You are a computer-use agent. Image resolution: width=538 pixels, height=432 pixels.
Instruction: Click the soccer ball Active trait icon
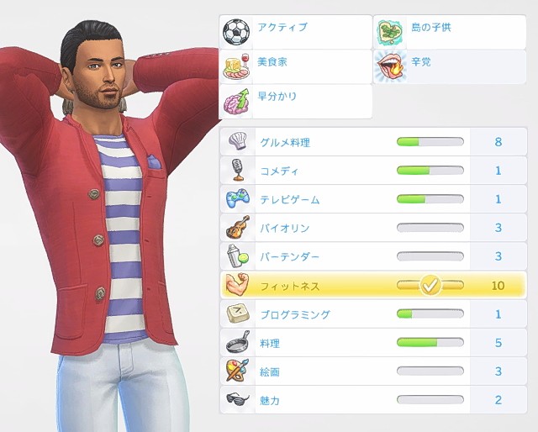pos(236,32)
